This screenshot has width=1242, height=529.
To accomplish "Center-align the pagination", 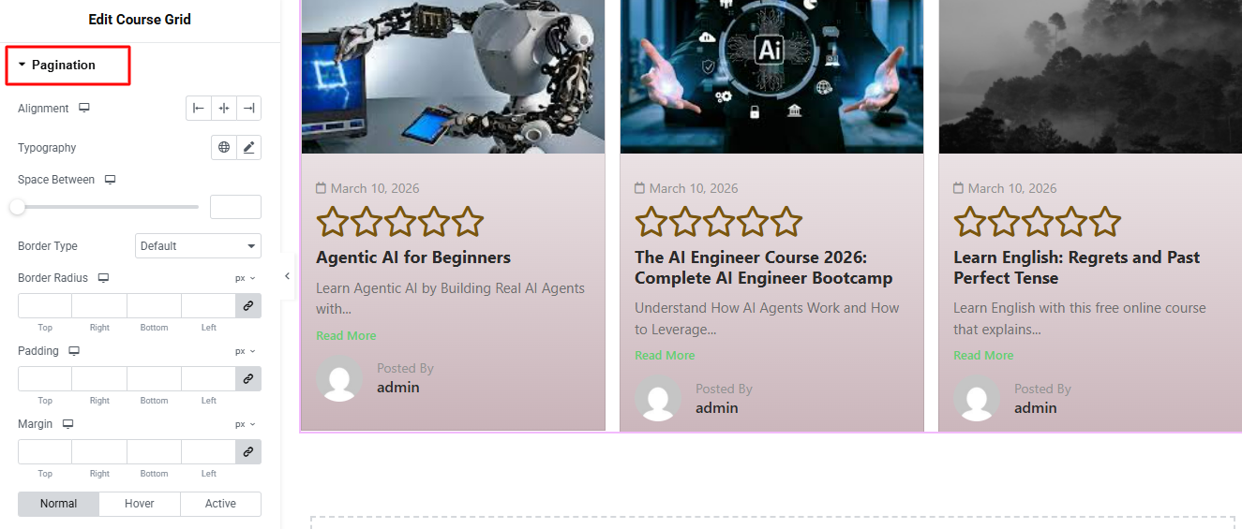I will point(224,109).
